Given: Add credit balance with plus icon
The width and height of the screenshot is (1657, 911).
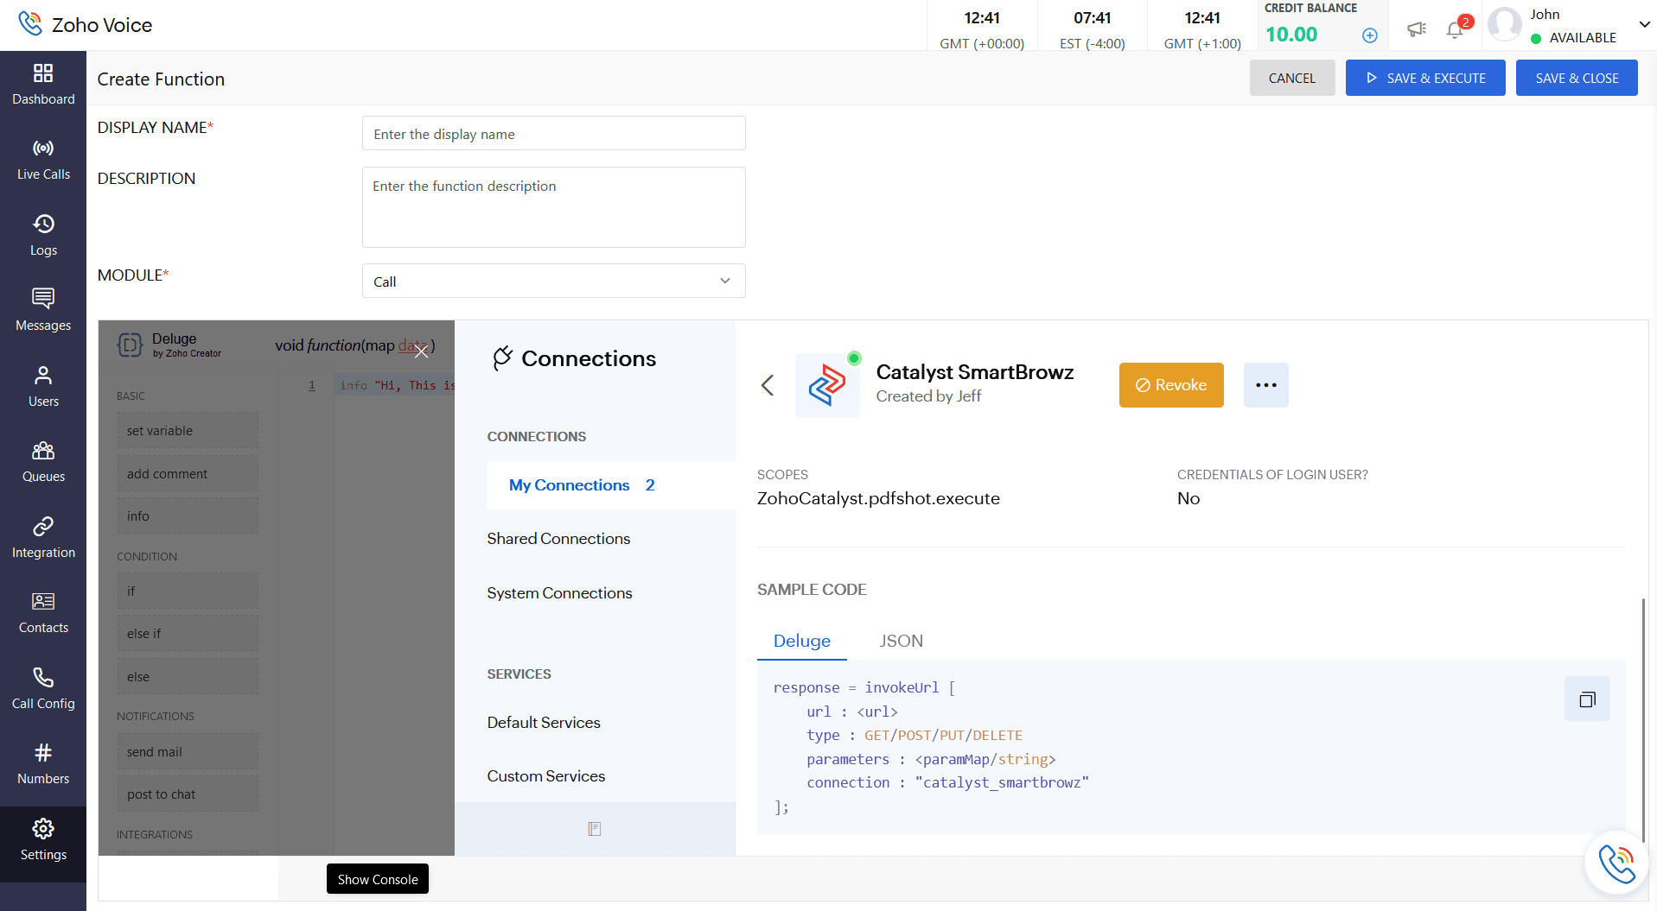Looking at the screenshot, I should 1369,35.
